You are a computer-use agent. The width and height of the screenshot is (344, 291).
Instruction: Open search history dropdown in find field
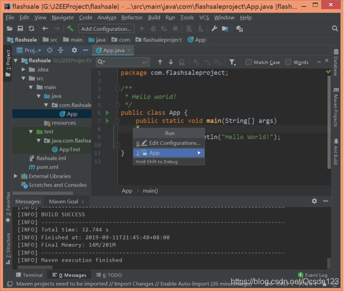click(101, 62)
